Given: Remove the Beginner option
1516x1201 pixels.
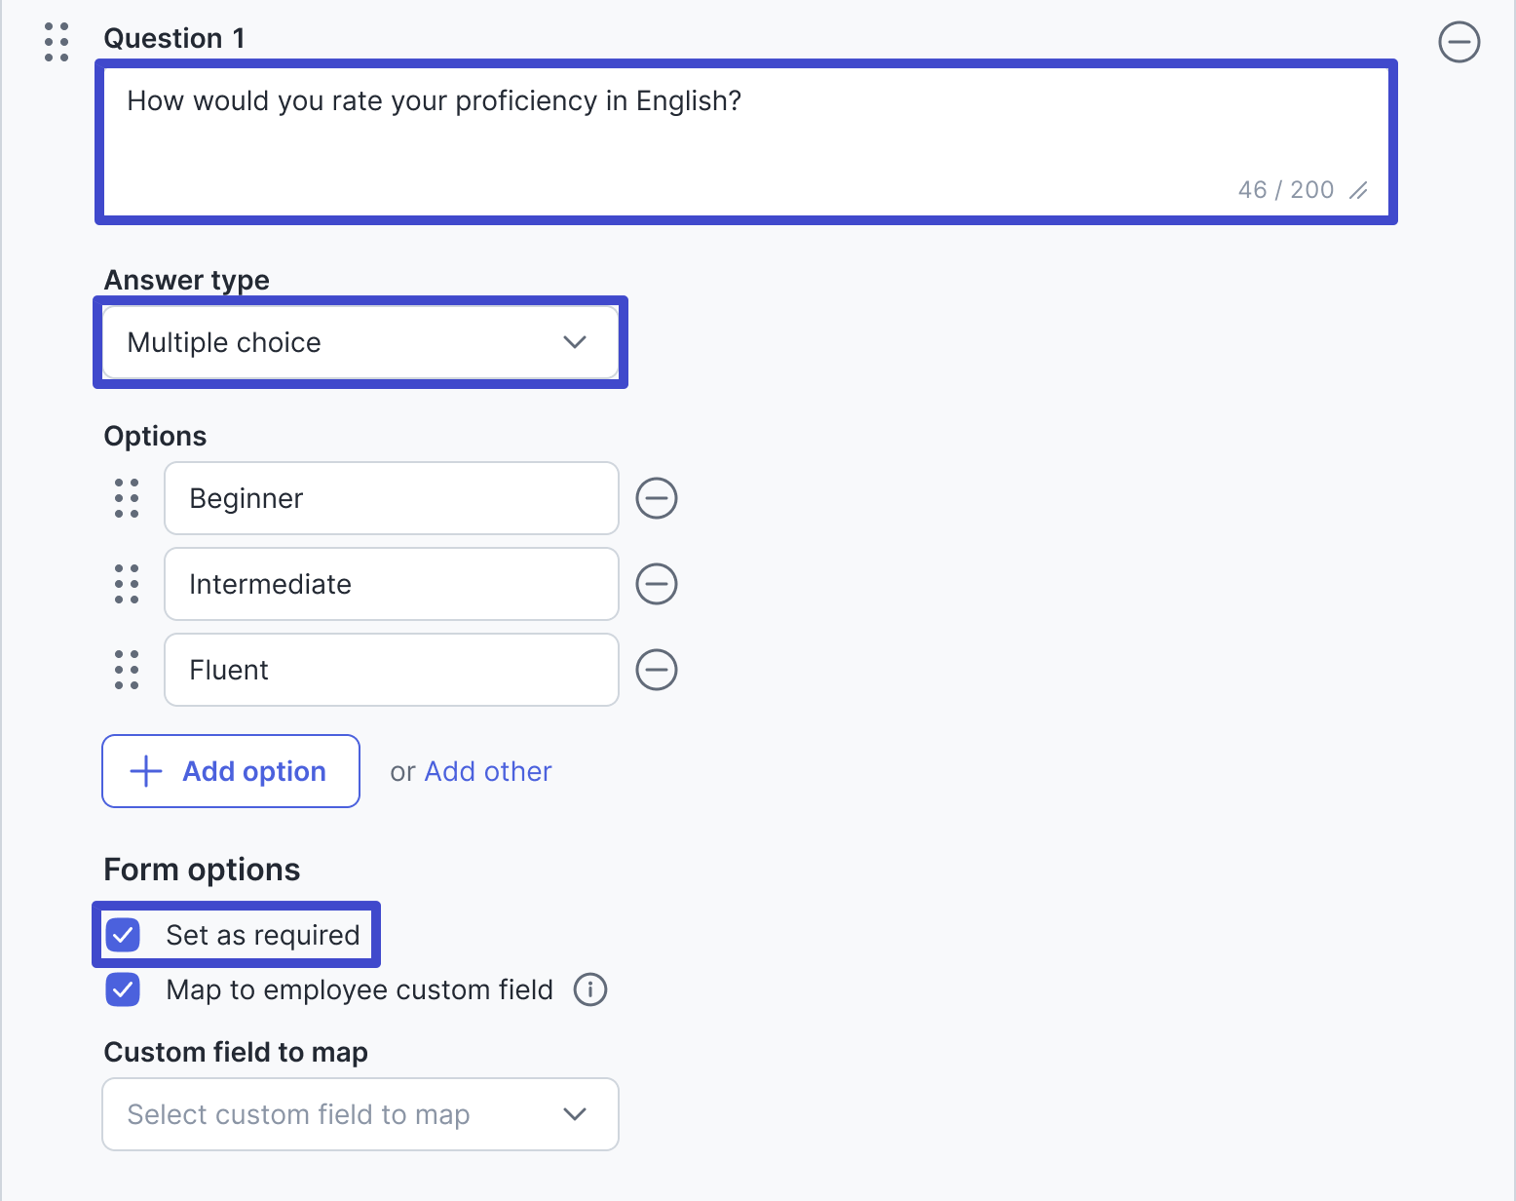Looking at the screenshot, I should (x=657, y=498).
